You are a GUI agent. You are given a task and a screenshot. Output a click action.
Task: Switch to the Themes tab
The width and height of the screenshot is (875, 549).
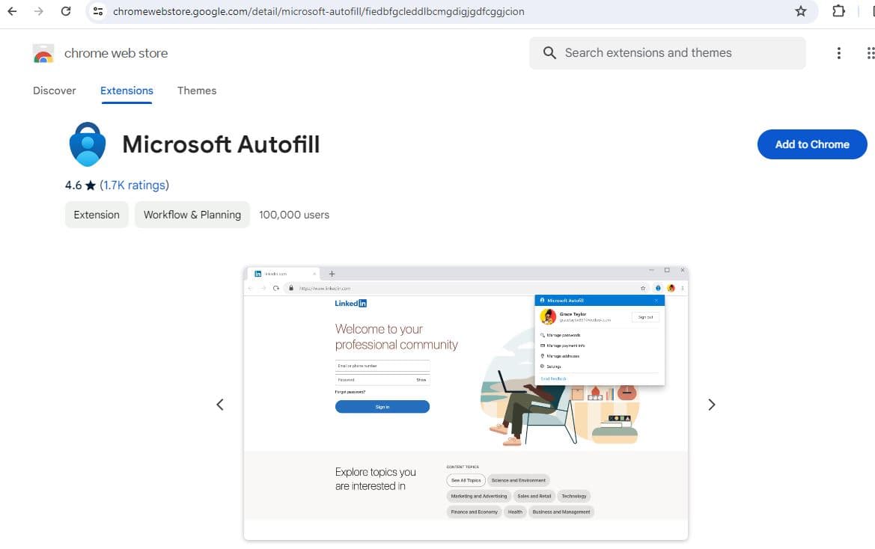click(x=196, y=90)
